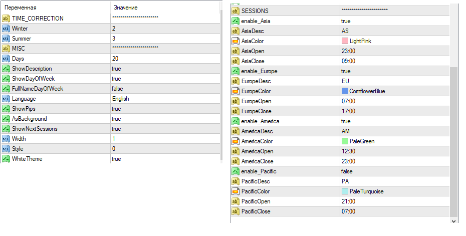Screen dimensions: 466x236
Task: Open the LightPink color value list
Action: (x=360, y=41)
